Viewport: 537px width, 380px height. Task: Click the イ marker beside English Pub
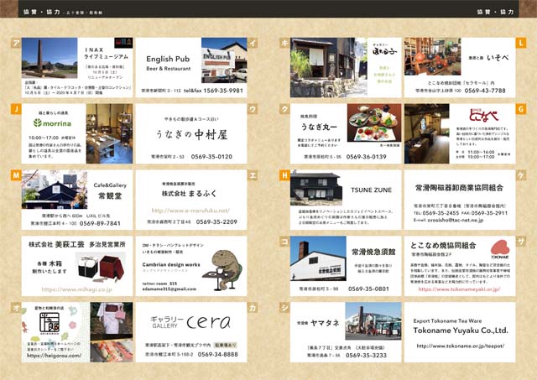point(253,43)
